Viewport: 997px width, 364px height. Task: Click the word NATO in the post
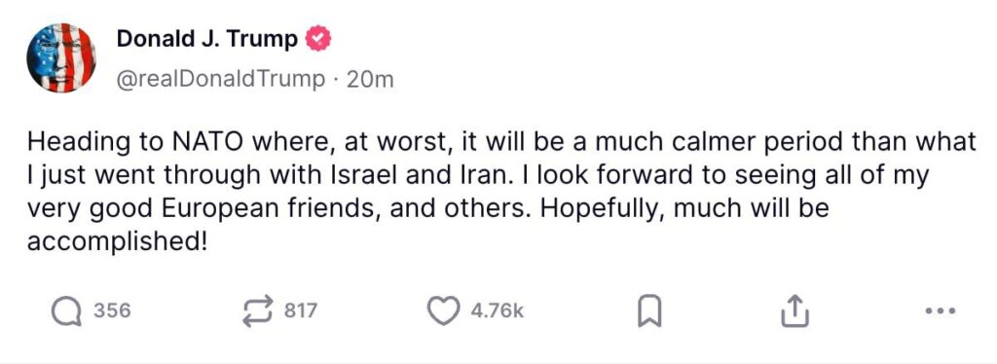tap(203, 142)
